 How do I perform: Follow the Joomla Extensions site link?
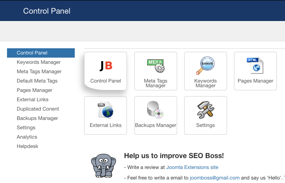[x=192, y=167]
